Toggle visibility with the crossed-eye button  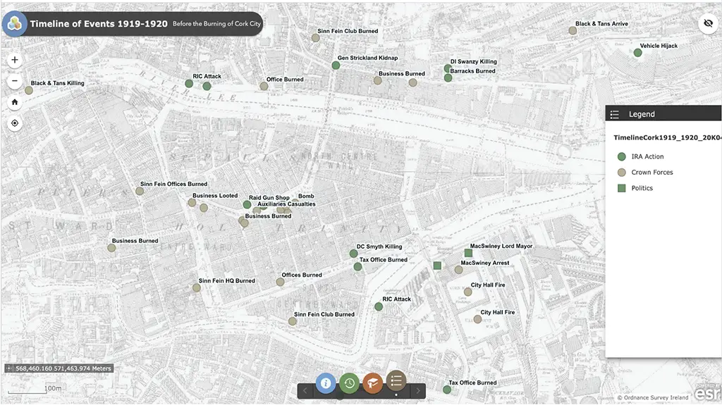point(707,24)
